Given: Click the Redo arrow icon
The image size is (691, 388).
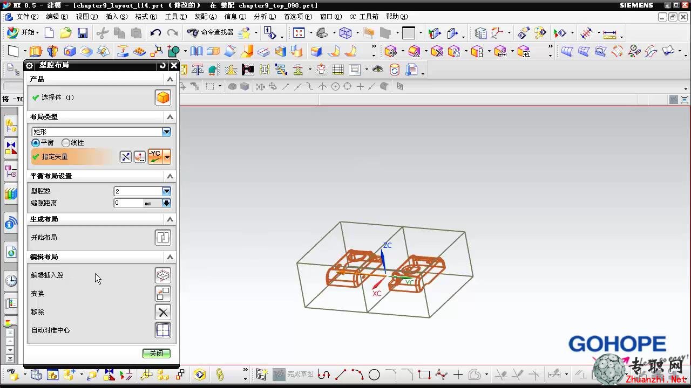Looking at the screenshot, I should click(173, 33).
